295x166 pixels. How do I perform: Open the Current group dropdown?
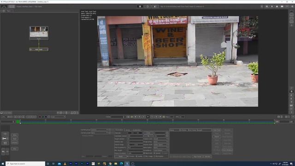100,130
